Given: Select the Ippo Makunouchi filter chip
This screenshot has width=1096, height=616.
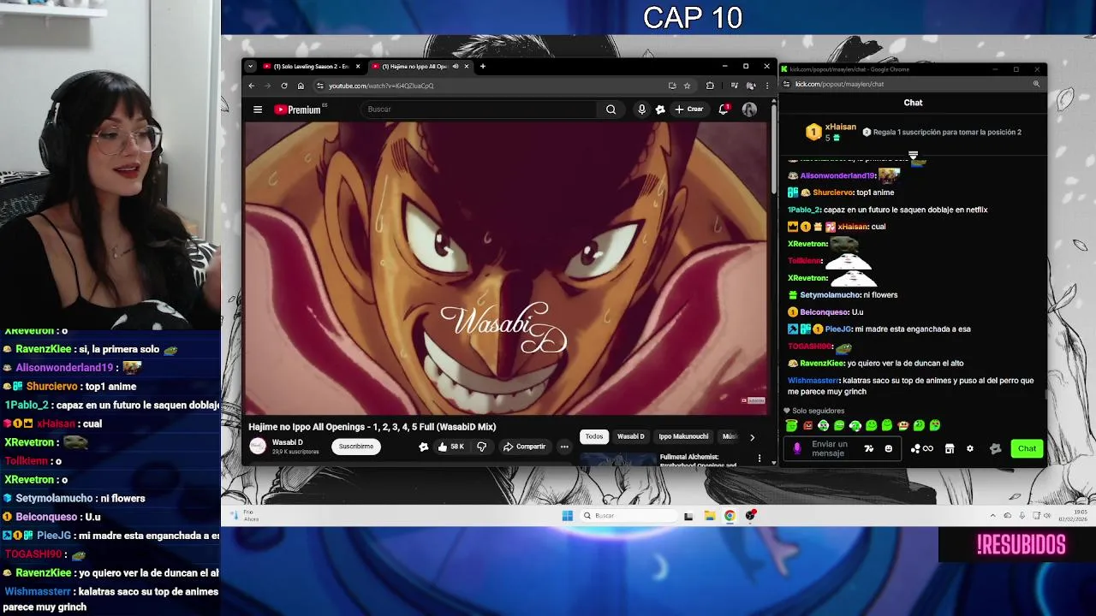Looking at the screenshot, I should click(x=683, y=436).
